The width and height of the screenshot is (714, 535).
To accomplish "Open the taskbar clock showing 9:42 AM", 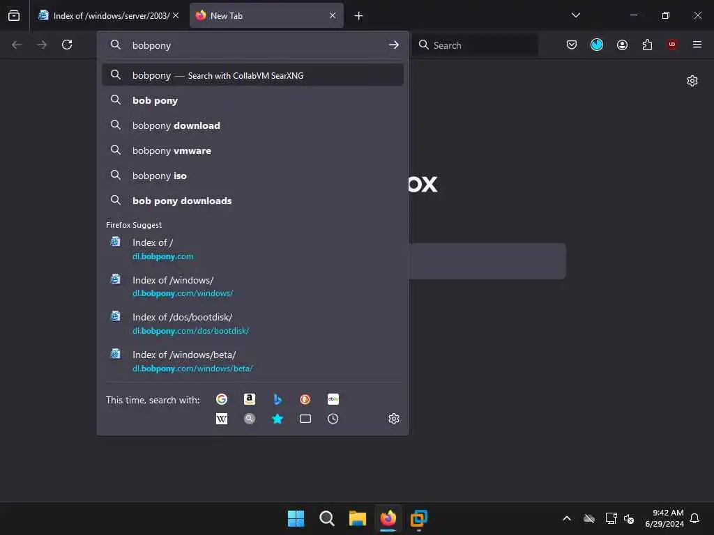I will coord(664,518).
